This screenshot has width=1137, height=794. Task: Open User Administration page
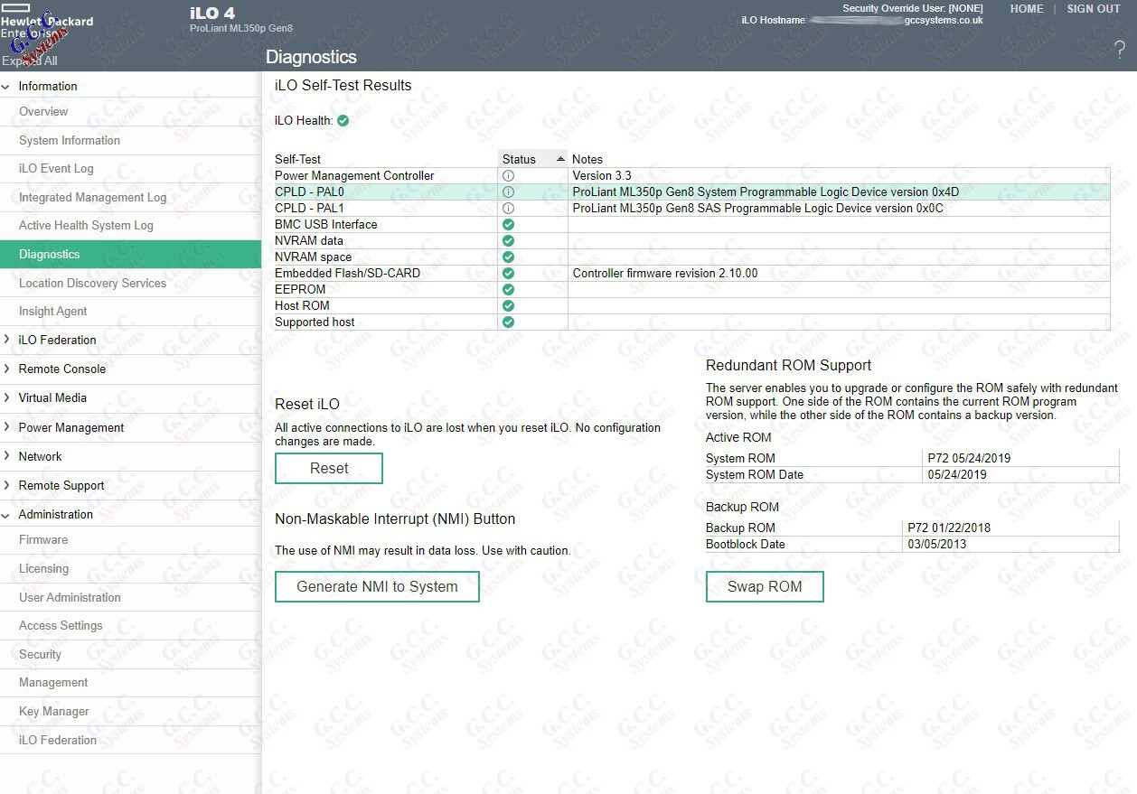70,598
